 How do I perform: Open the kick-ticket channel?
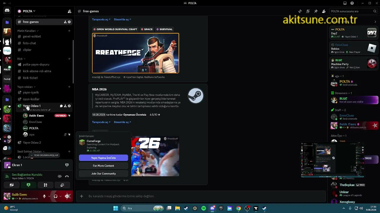click(45, 78)
